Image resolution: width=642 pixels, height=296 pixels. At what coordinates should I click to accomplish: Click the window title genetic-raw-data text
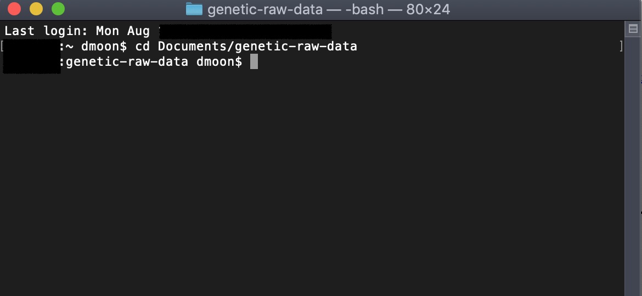265,9
